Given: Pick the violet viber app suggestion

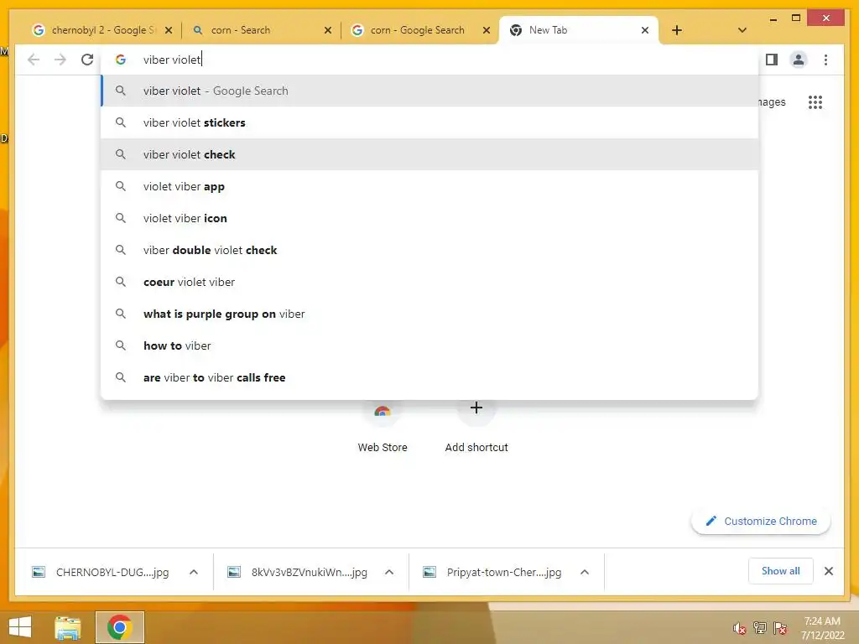Looking at the screenshot, I should (x=430, y=186).
